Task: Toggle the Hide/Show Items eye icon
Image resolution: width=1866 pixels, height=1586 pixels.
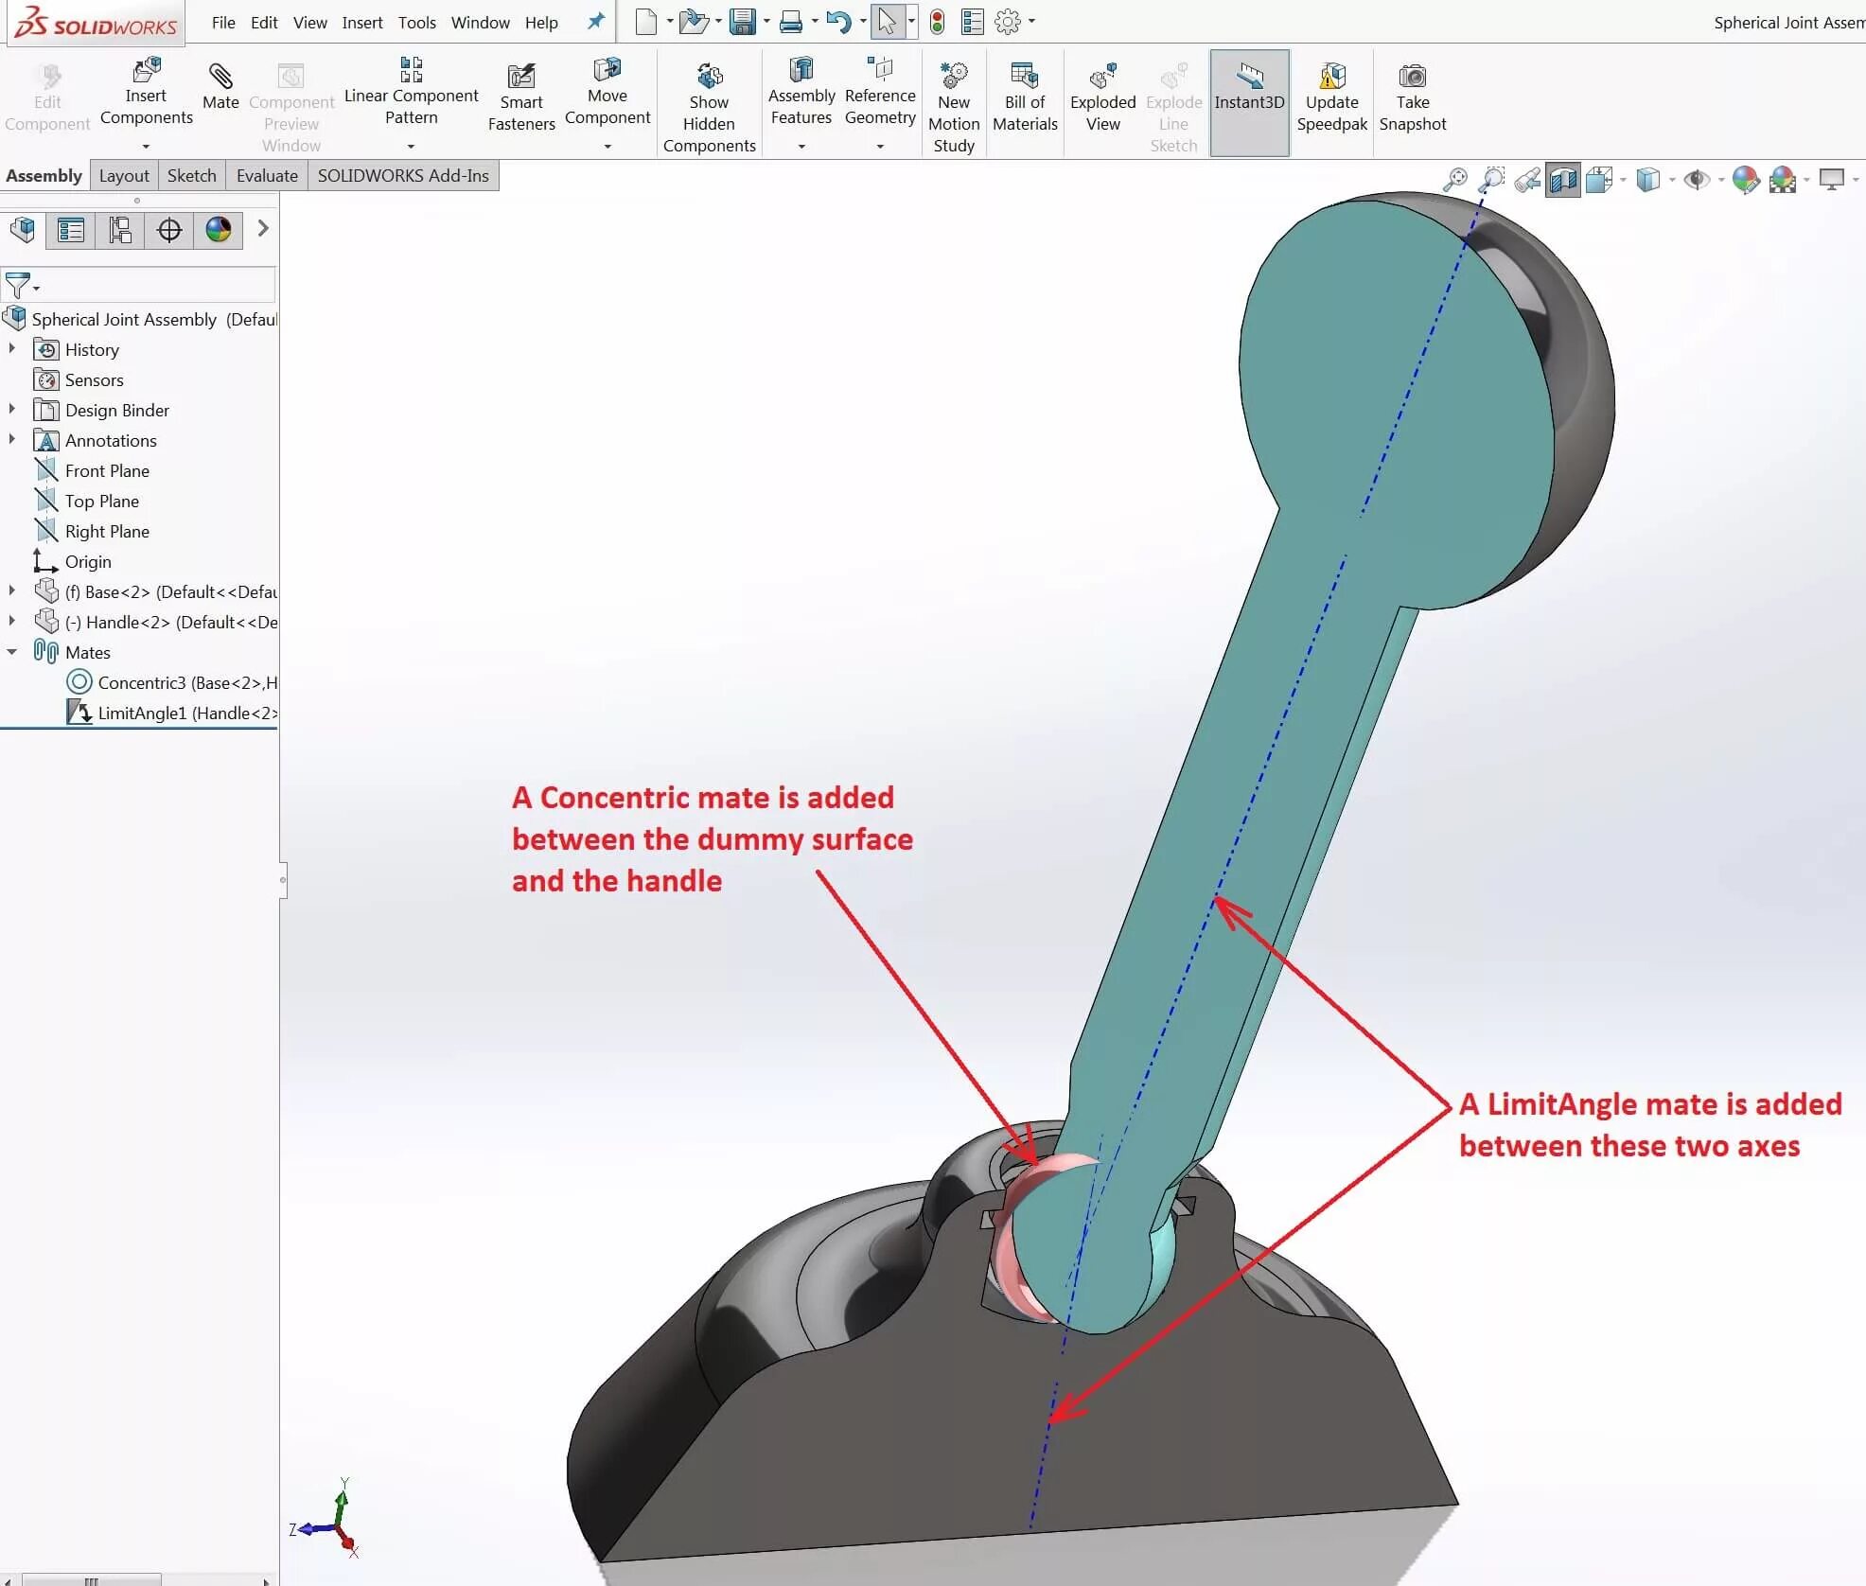Action: (x=1696, y=180)
